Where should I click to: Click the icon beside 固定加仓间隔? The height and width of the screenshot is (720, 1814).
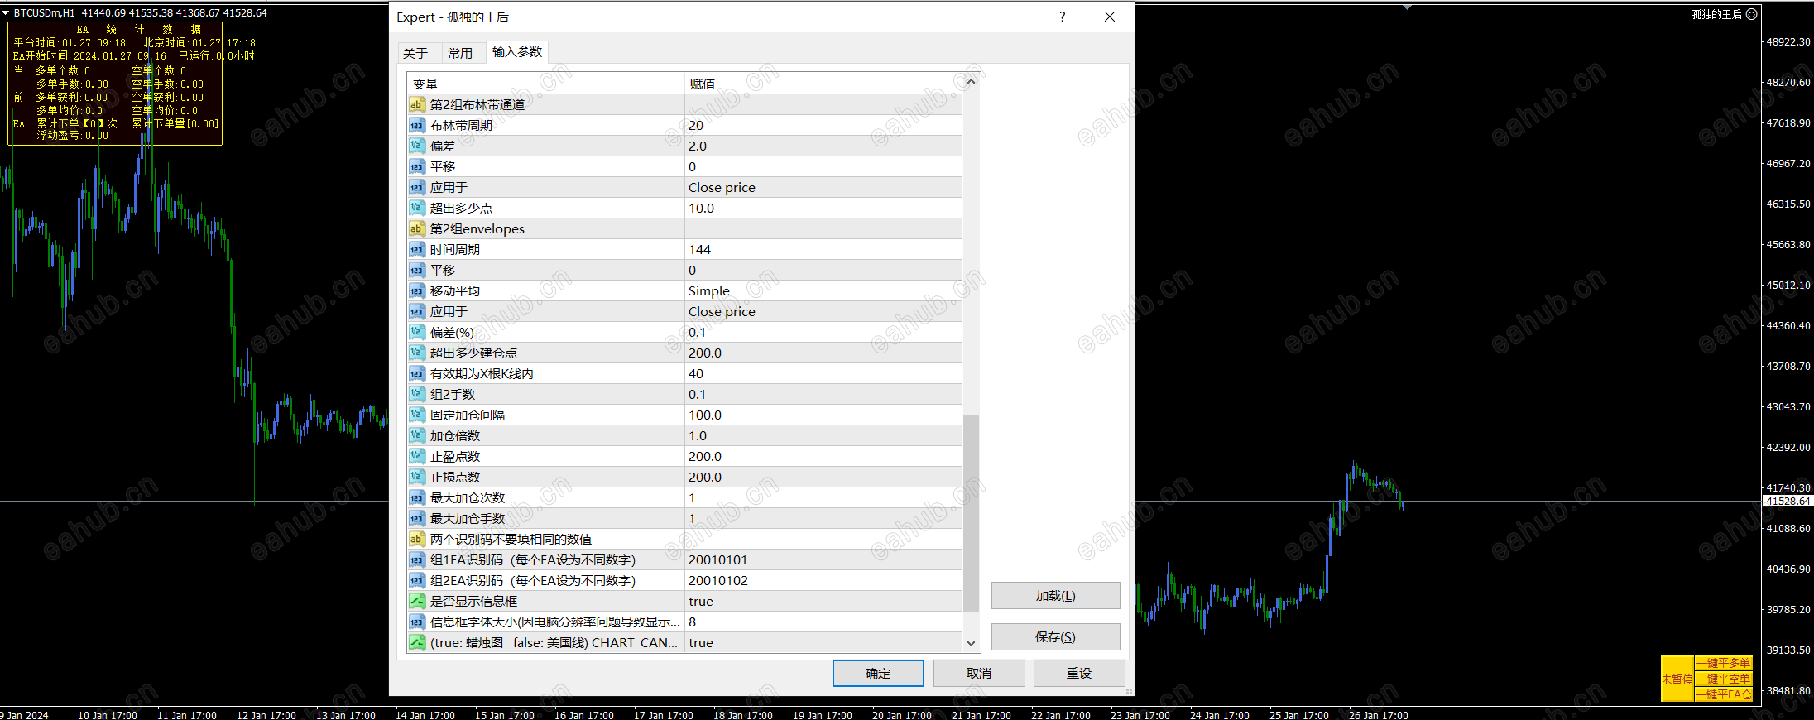click(x=416, y=415)
